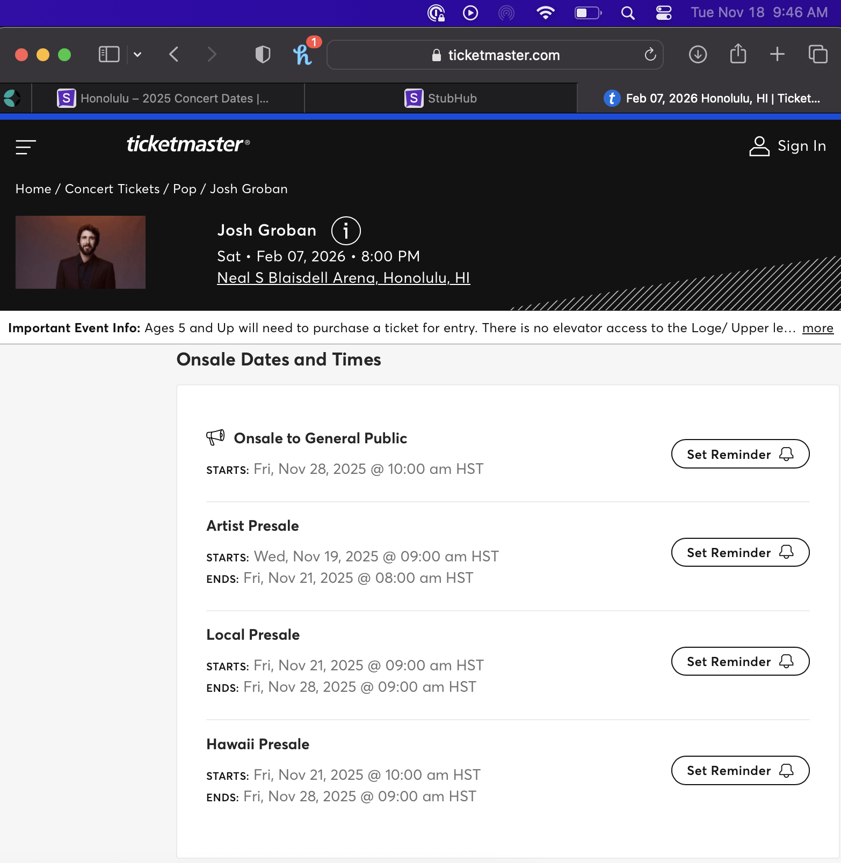841x863 pixels.
Task: Open the Wi-Fi menu
Action: [546, 12]
